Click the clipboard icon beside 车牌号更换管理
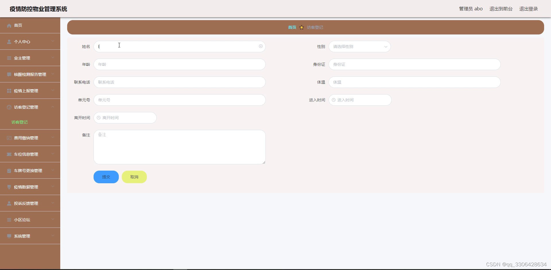Screen dimensions: 551x270 coord(9,171)
